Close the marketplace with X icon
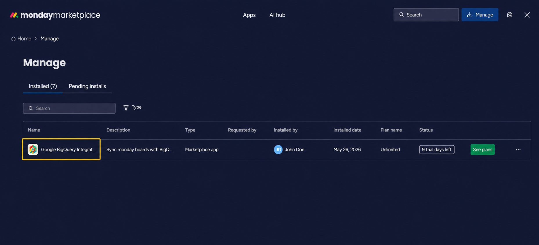Image resolution: width=539 pixels, height=245 pixels. click(x=527, y=15)
